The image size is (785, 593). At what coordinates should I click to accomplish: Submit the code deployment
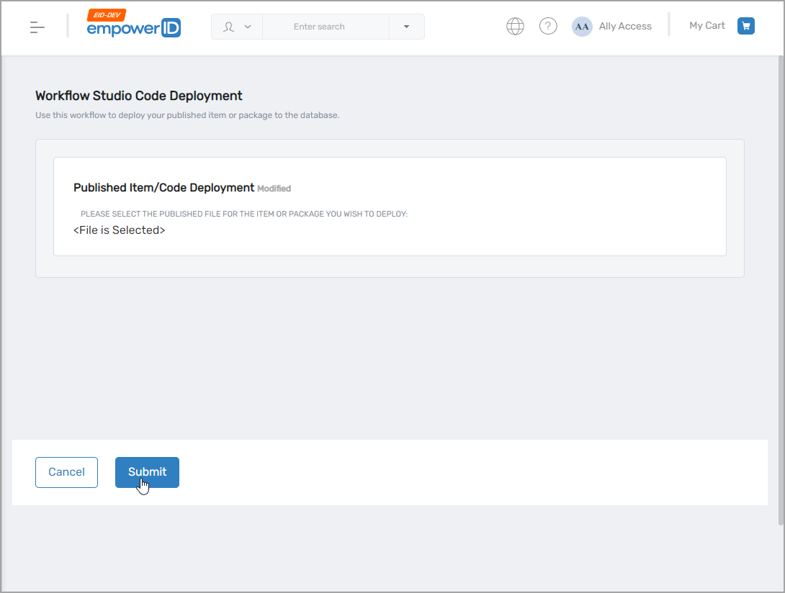(147, 472)
